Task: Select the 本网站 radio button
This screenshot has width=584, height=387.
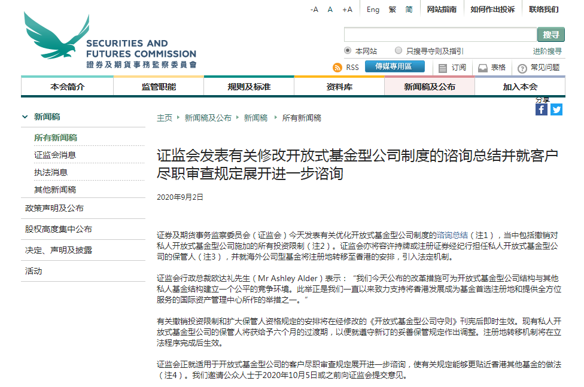Action: point(348,50)
